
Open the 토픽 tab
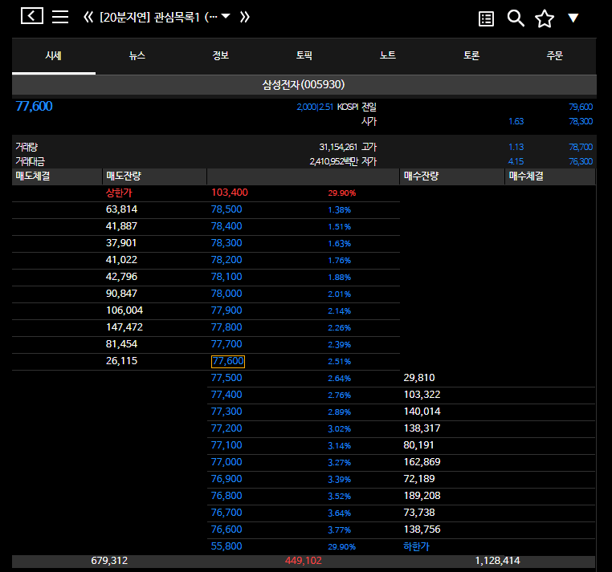(x=304, y=56)
